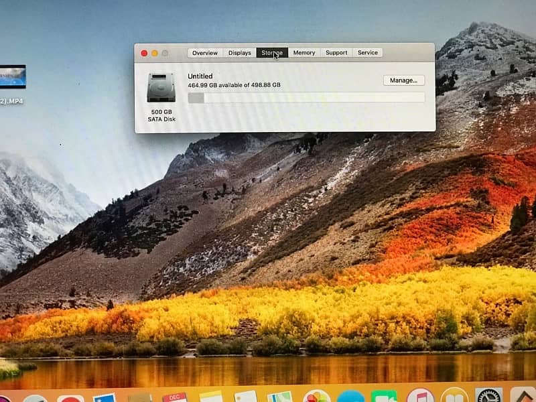
Task: Open Messages from the dock
Action: pyautogui.click(x=350, y=397)
